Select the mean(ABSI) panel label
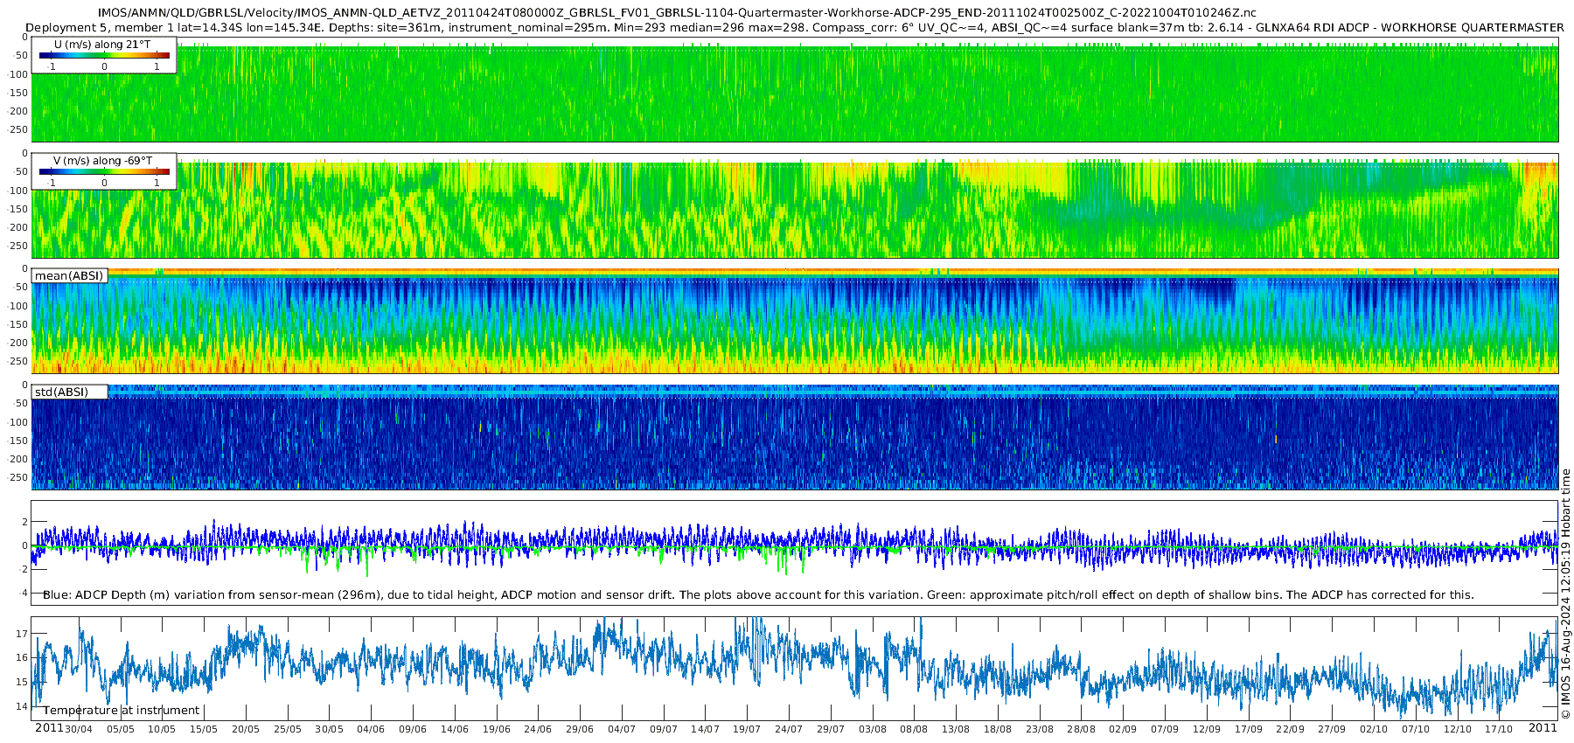The image size is (1574, 743). (x=69, y=275)
